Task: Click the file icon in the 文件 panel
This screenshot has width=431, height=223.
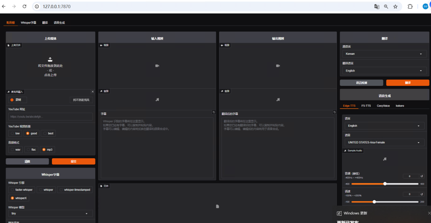Action: pos(217,206)
